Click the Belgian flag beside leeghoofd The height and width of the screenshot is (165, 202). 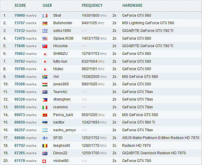click(x=45, y=146)
